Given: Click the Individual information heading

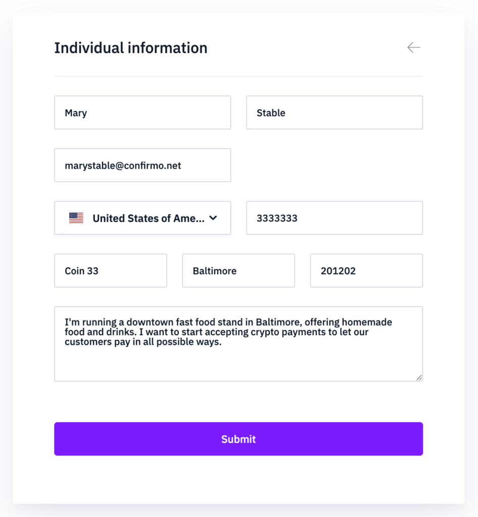Looking at the screenshot, I should (130, 48).
